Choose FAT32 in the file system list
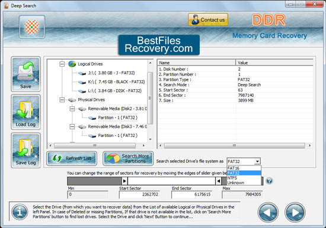Image resolution: width=326 pixels, height=228 pixels. pyautogui.click(x=244, y=173)
